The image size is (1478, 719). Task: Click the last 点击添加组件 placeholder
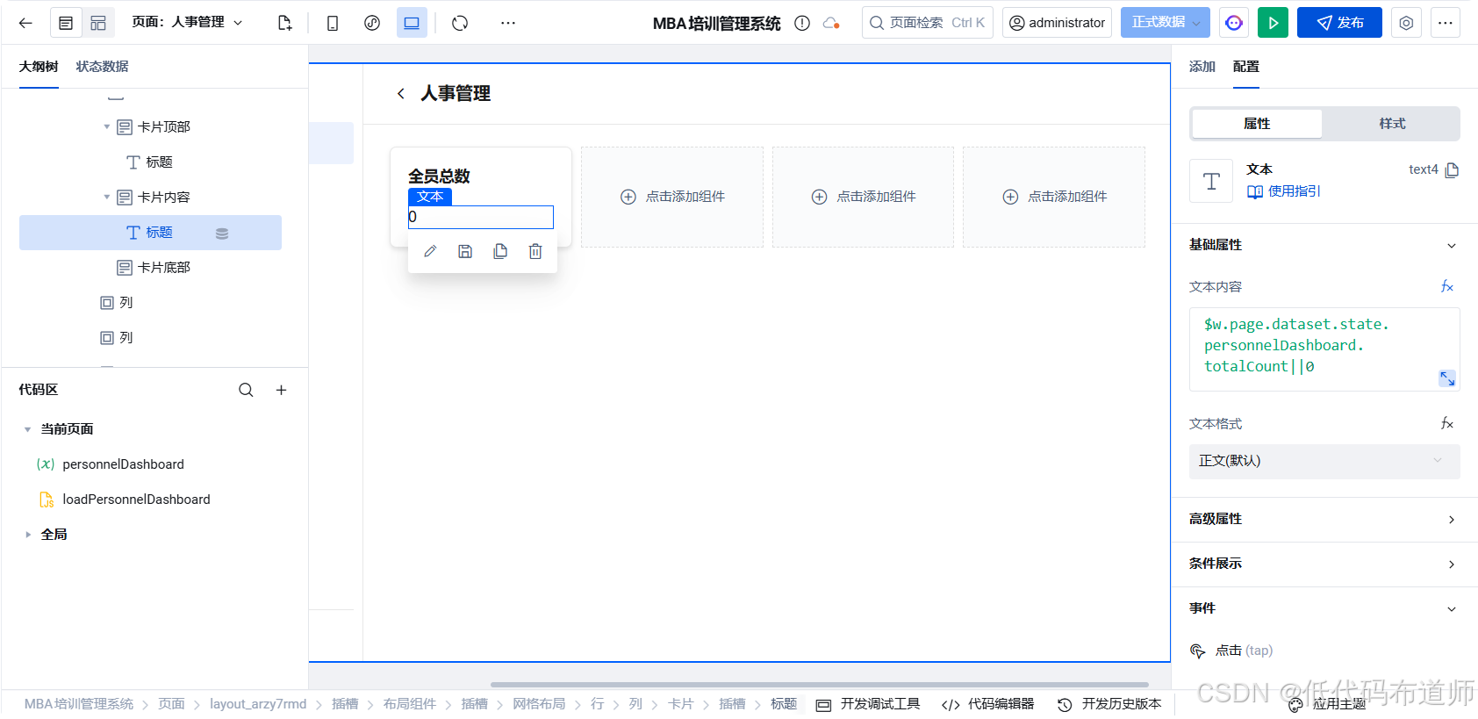pyautogui.click(x=1054, y=197)
